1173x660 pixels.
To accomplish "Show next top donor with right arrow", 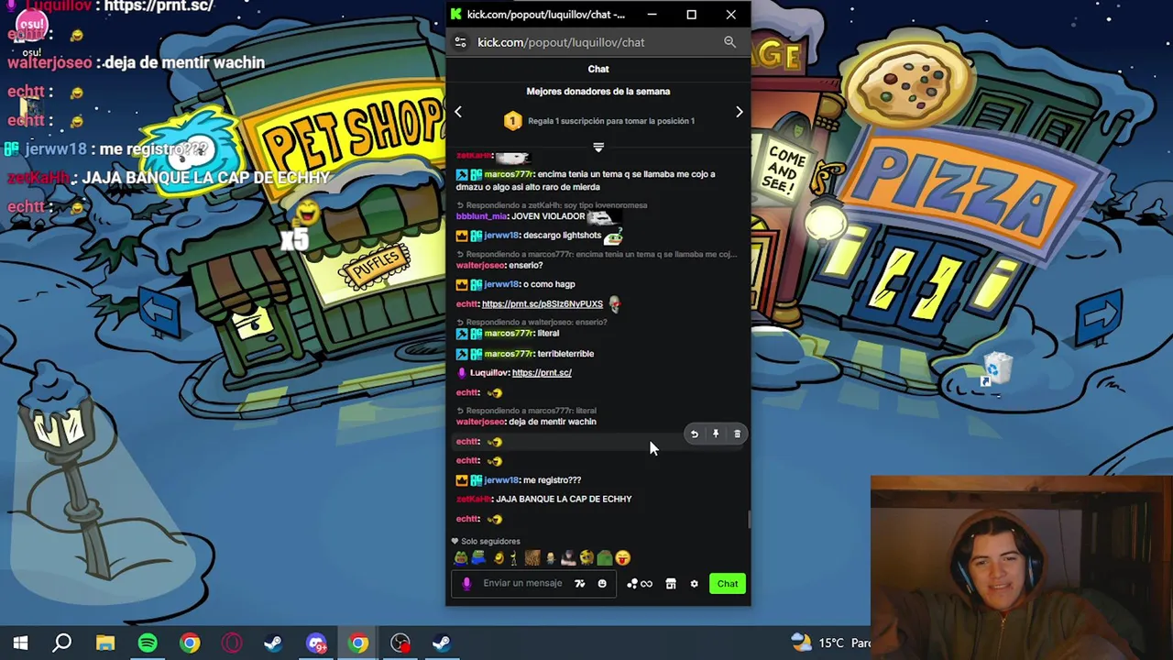I will tap(739, 112).
